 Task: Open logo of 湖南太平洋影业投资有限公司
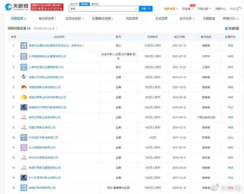[x=24, y=77]
